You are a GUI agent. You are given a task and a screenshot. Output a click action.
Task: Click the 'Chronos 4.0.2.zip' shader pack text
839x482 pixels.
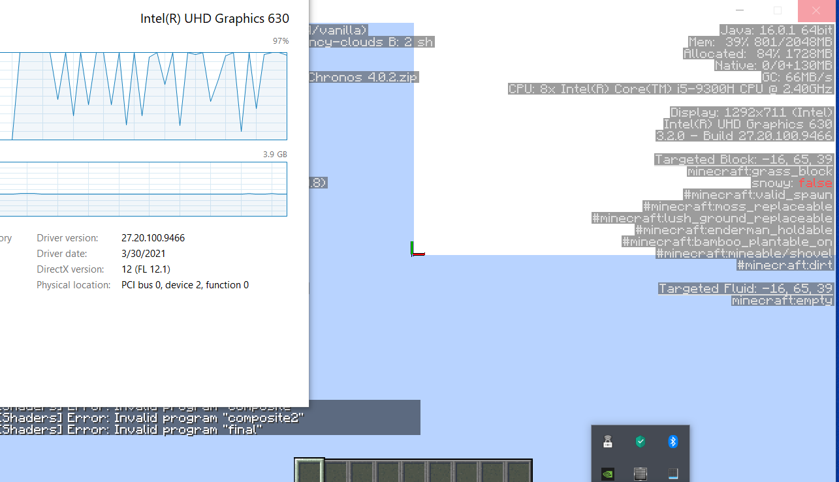click(363, 77)
